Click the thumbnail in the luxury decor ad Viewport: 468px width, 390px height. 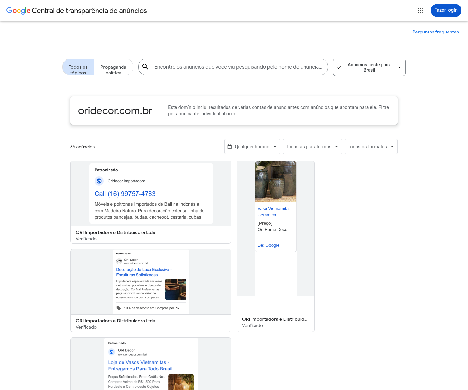tap(176, 289)
